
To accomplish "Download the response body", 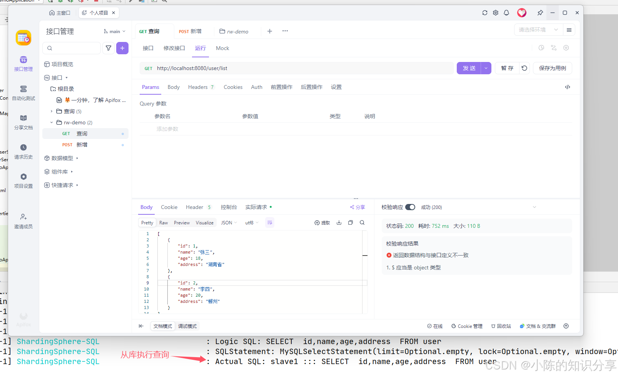I will [339, 222].
